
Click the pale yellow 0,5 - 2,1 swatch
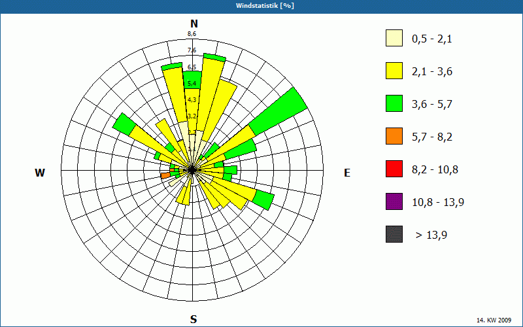[394, 38]
